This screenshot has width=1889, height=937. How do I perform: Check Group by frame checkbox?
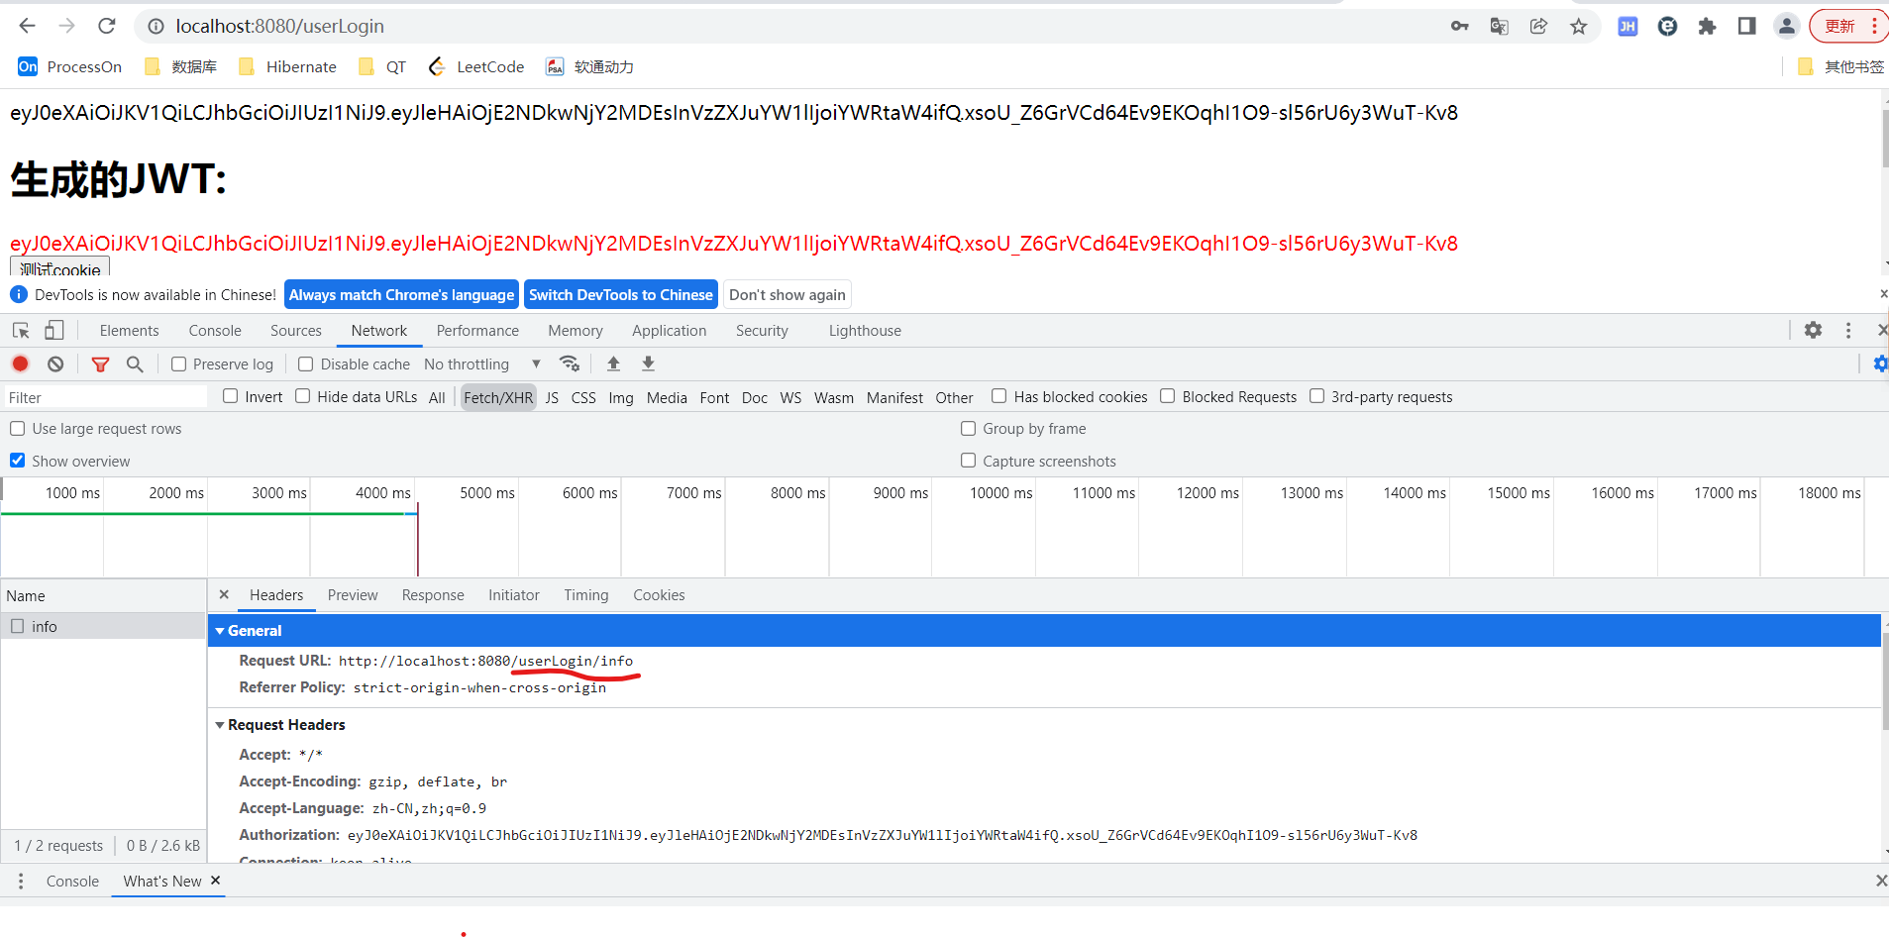tap(969, 429)
